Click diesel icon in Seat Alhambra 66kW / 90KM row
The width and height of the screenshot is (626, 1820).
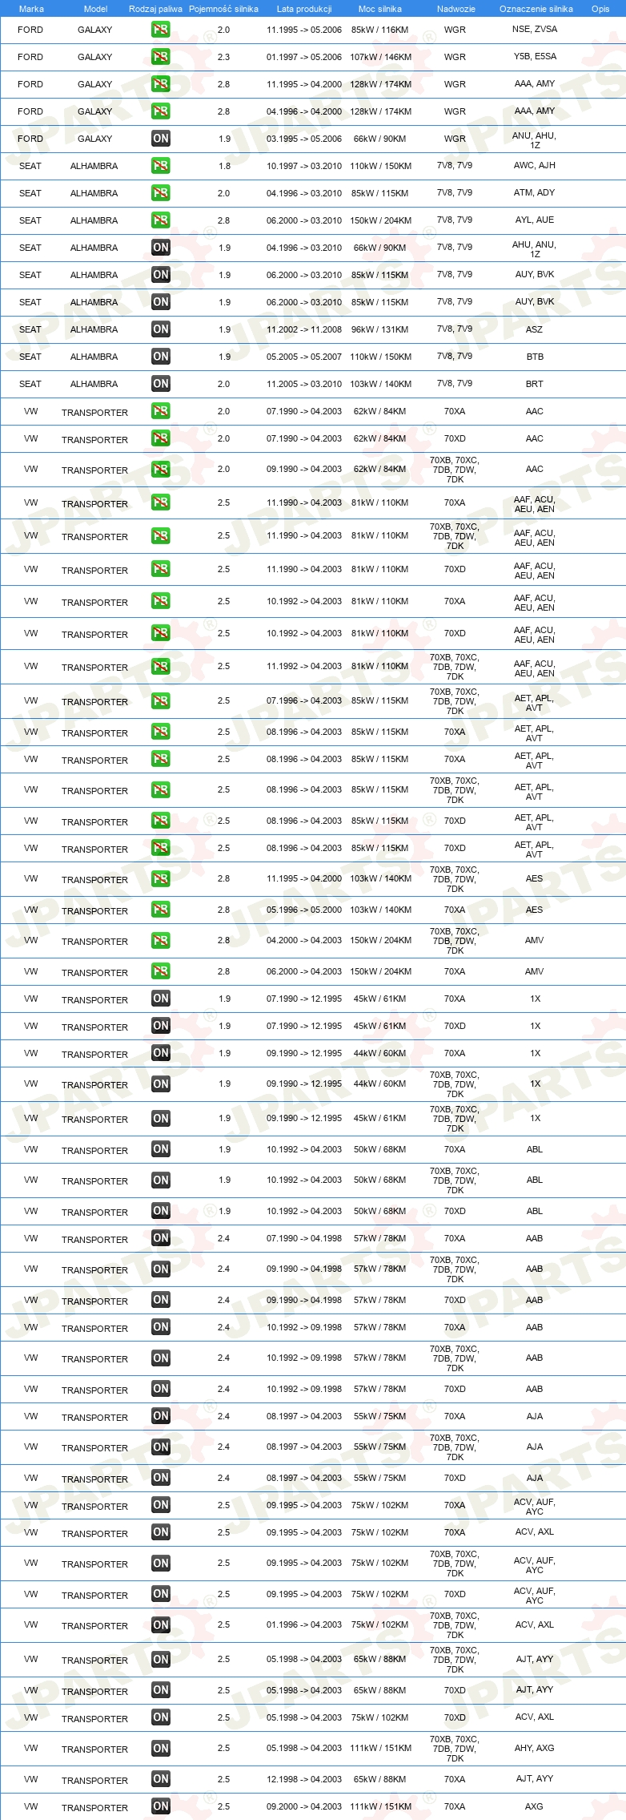160,248
